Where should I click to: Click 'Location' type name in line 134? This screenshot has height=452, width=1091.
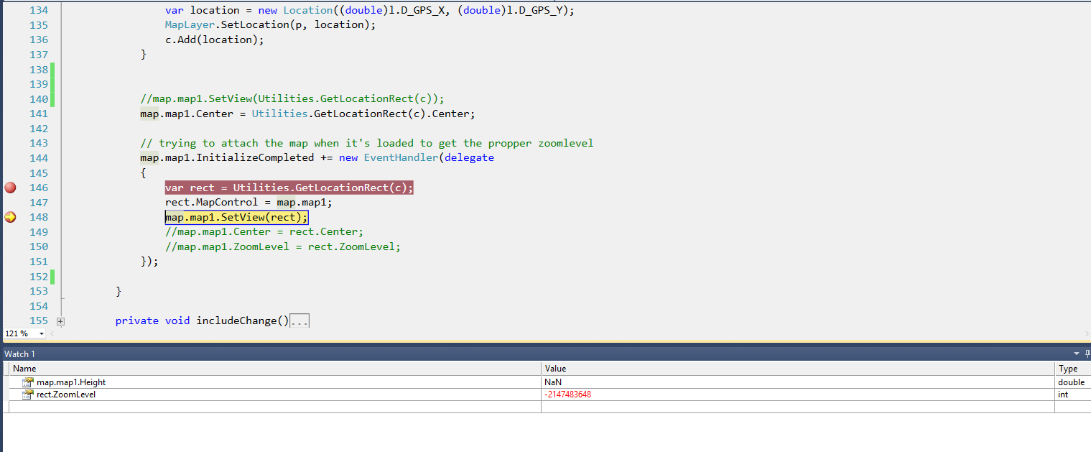click(308, 10)
